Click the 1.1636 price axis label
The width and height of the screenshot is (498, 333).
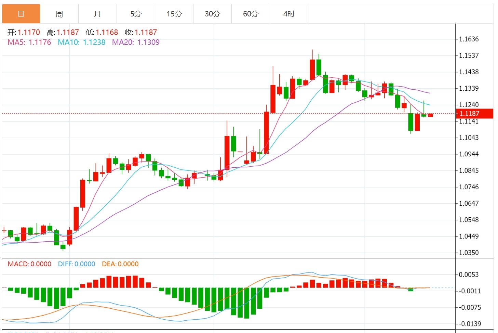tap(469, 39)
